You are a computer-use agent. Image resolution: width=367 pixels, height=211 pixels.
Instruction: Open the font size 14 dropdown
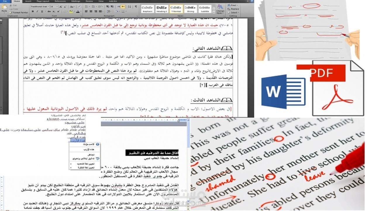pos(57,6)
